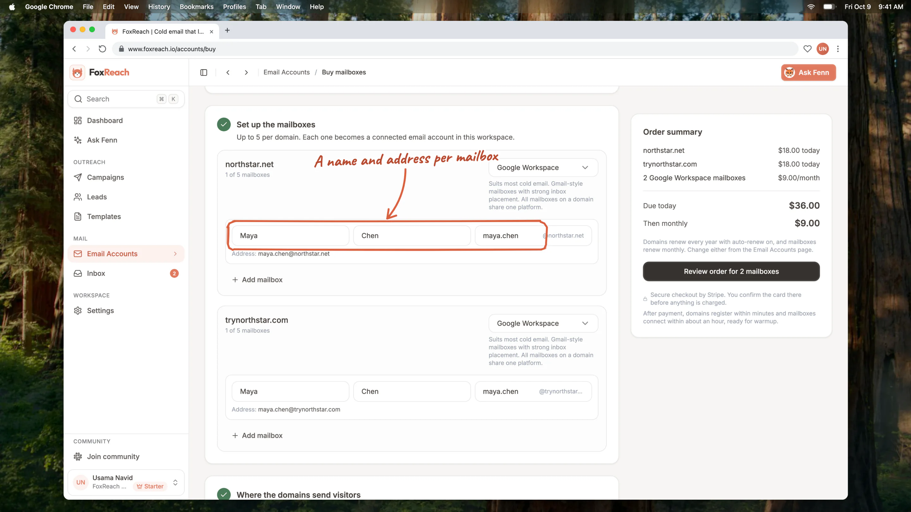Click first name field Maya for northstar.net
Image resolution: width=911 pixels, height=512 pixels.
pos(290,236)
